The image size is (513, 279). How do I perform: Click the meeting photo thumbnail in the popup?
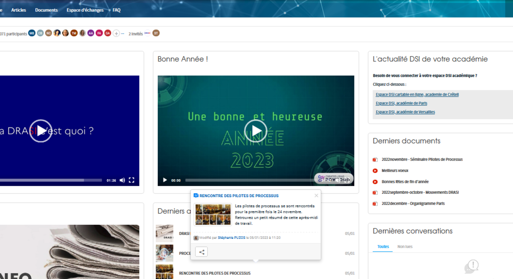point(213,214)
